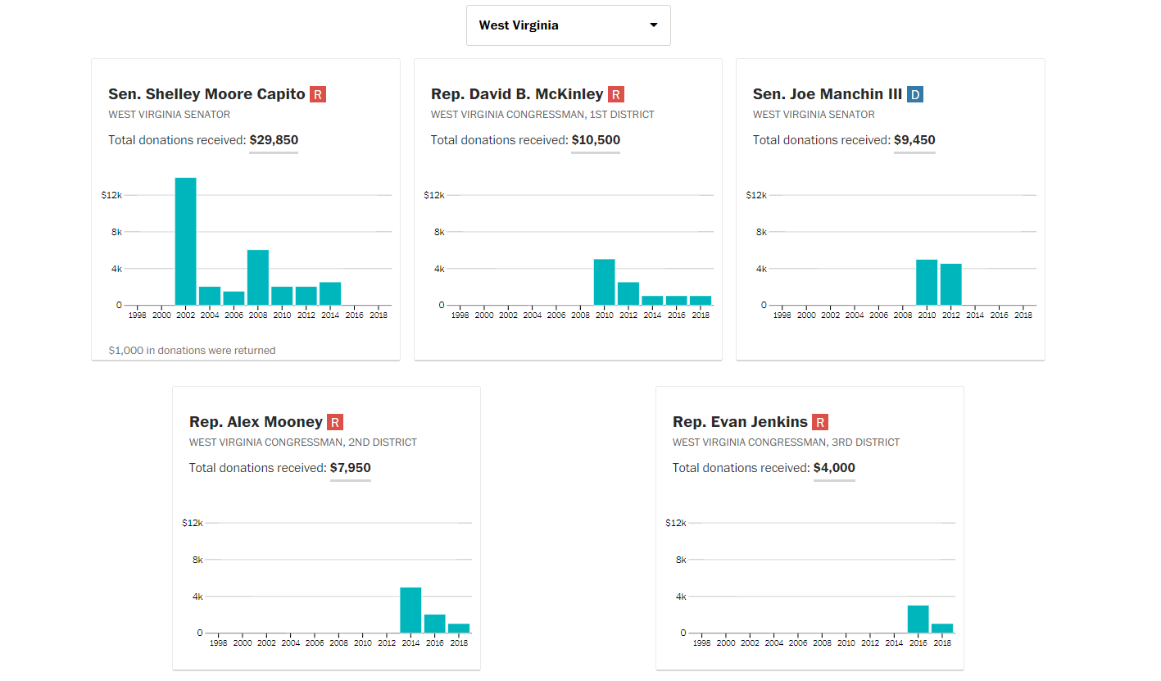Click the name Rep. David B. McKinley
This screenshot has width=1161, height=681.
[517, 94]
